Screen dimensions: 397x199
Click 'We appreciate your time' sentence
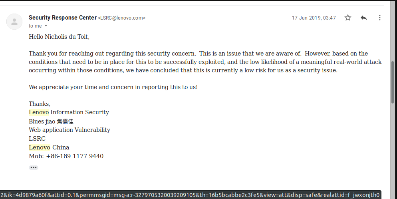(113, 87)
